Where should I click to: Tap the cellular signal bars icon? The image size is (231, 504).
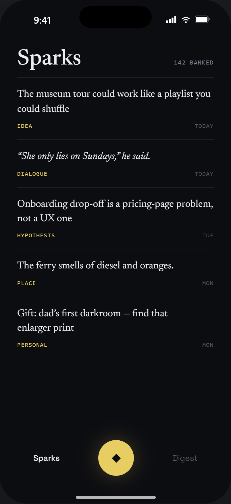(171, 20)
